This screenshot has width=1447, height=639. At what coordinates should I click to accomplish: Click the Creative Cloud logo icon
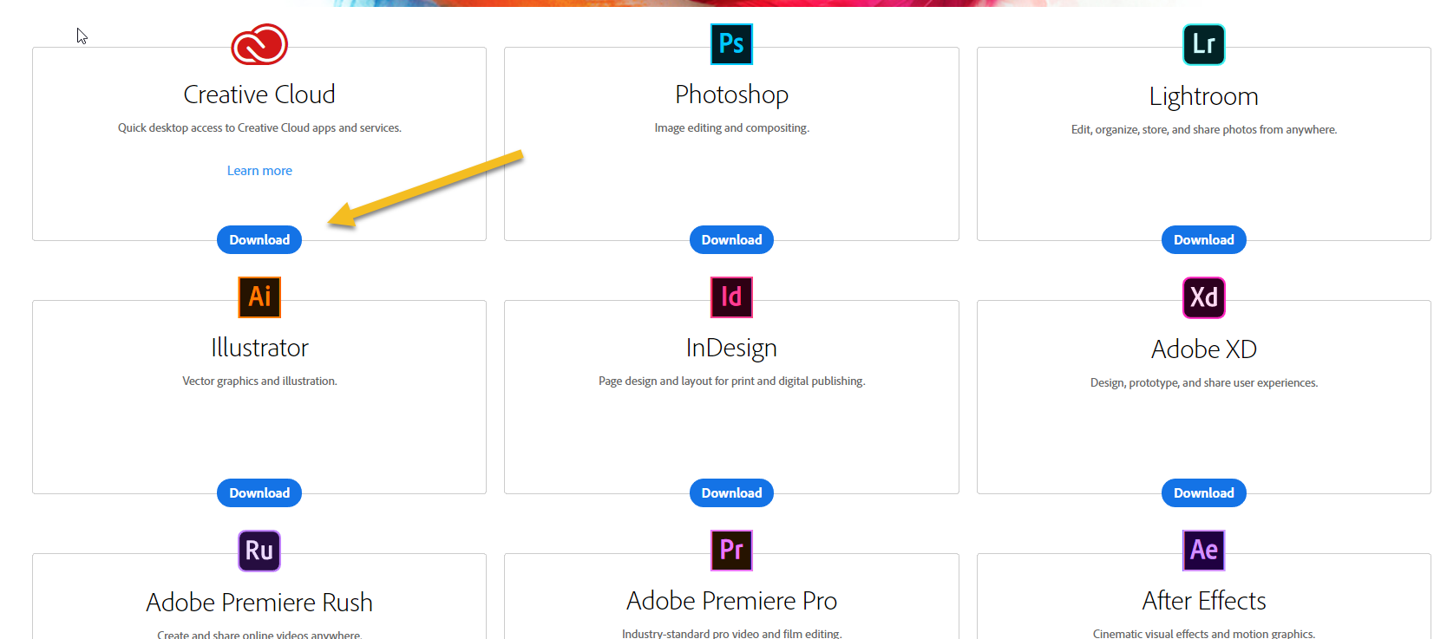(x=259, y=44)
